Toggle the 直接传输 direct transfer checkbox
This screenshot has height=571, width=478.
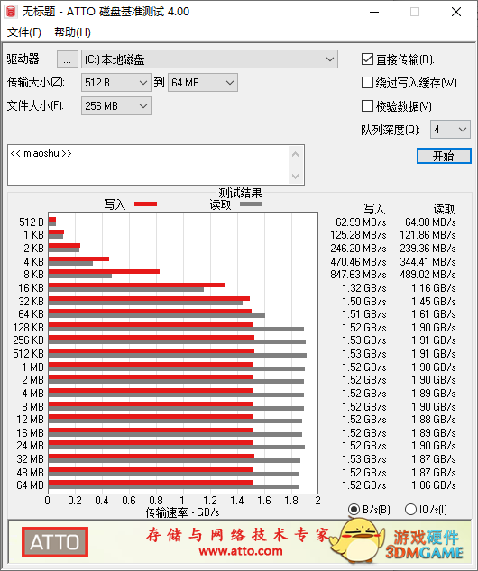(367, 59)
